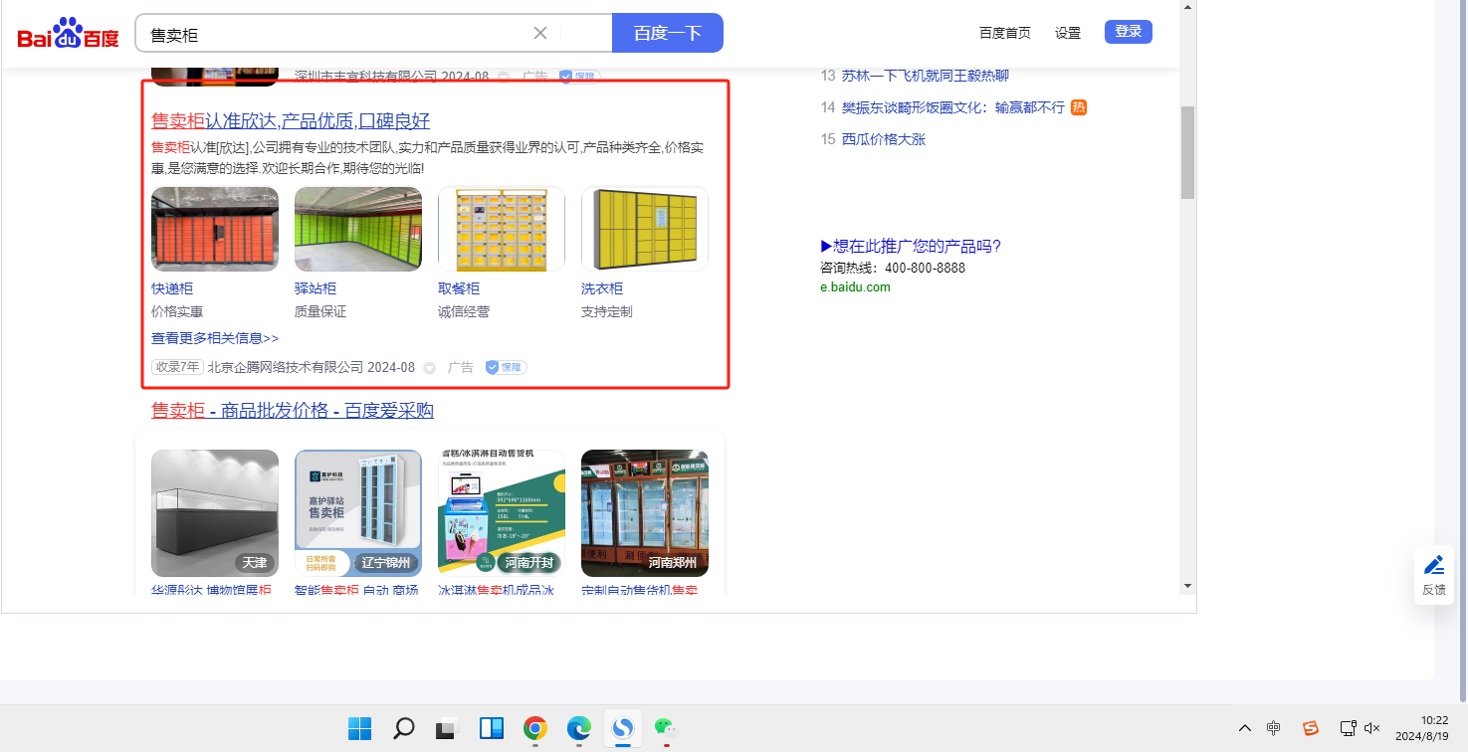Click the 广告 label in the 北京企腾 ad

461,367
